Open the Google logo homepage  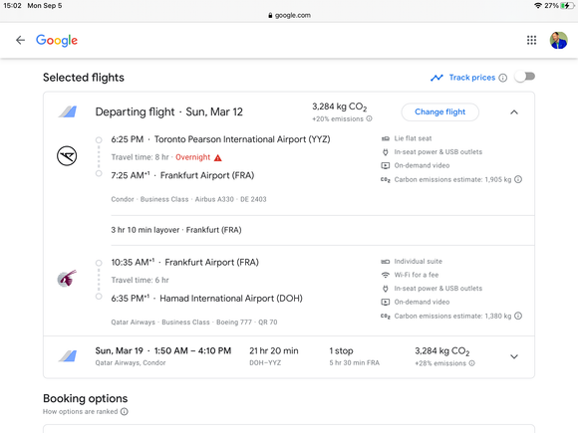coord(57,40)
